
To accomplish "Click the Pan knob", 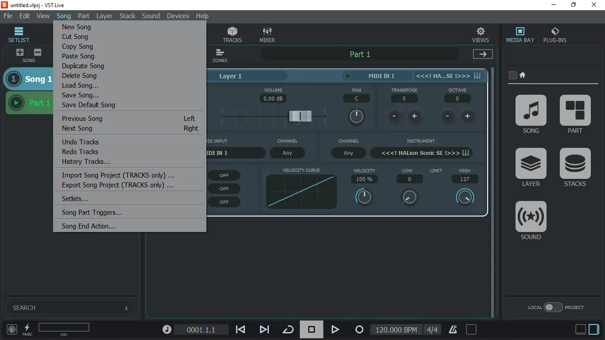I will (357, 116).
